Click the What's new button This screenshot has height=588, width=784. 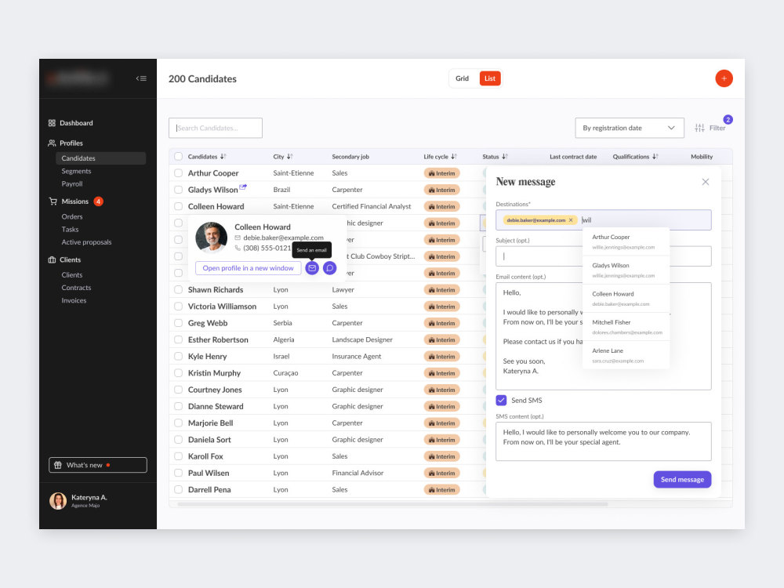pyautogui.click(x=98, y=465)
